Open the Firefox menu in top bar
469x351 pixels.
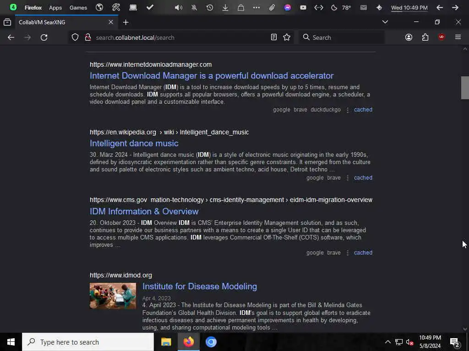click(33, 7)
